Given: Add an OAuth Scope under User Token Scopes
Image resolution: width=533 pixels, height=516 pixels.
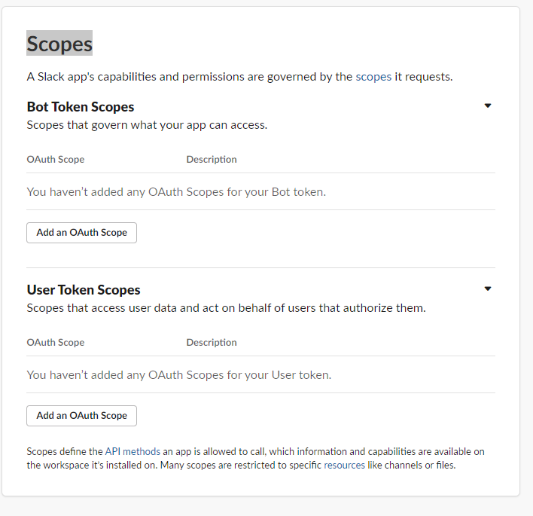Looking at the screenshot, I should [81, 416].
